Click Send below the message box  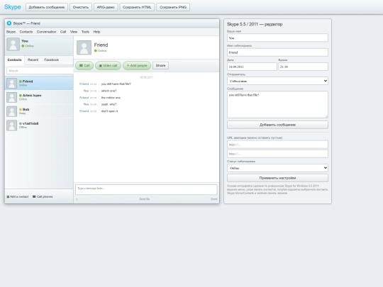[x=214, y=199]
